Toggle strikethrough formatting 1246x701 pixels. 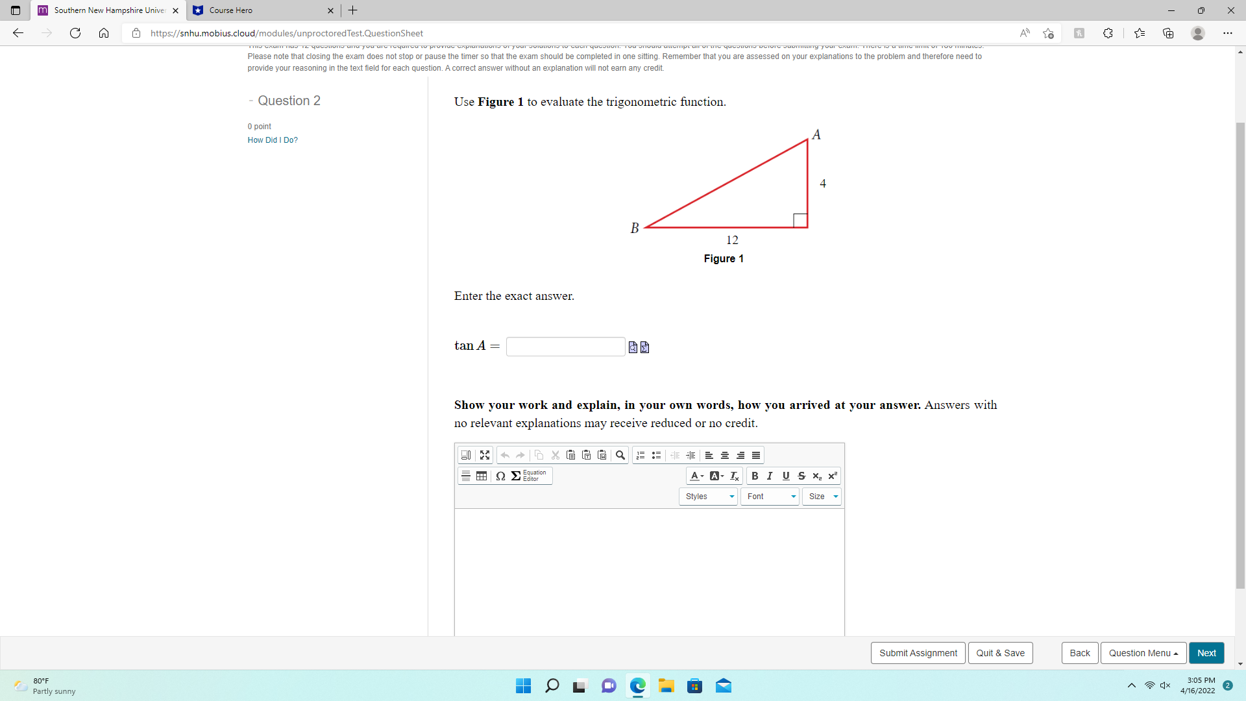801,476
